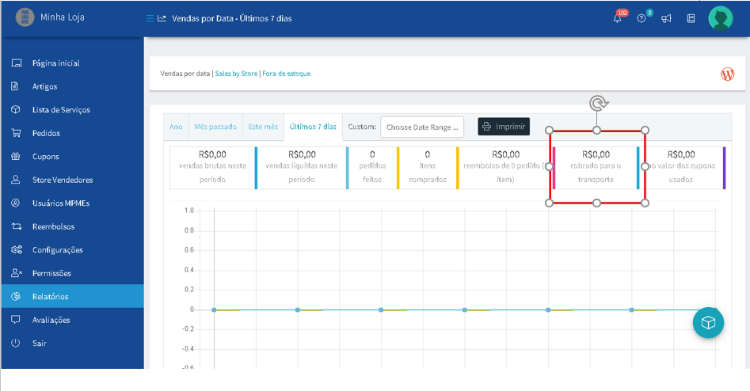Select the Ano tab
Viewport: 750px width, 391px height.
click(x=176, y=127)
